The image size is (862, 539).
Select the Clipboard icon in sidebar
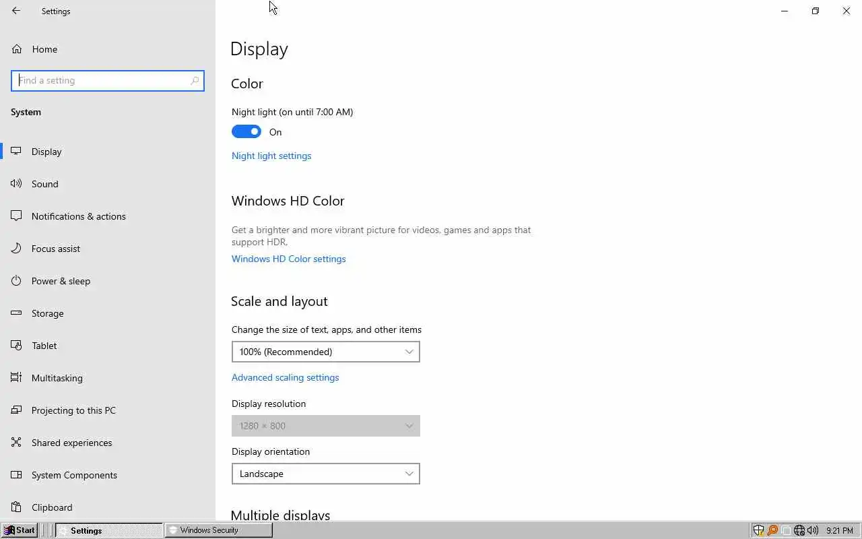(16, 507)
